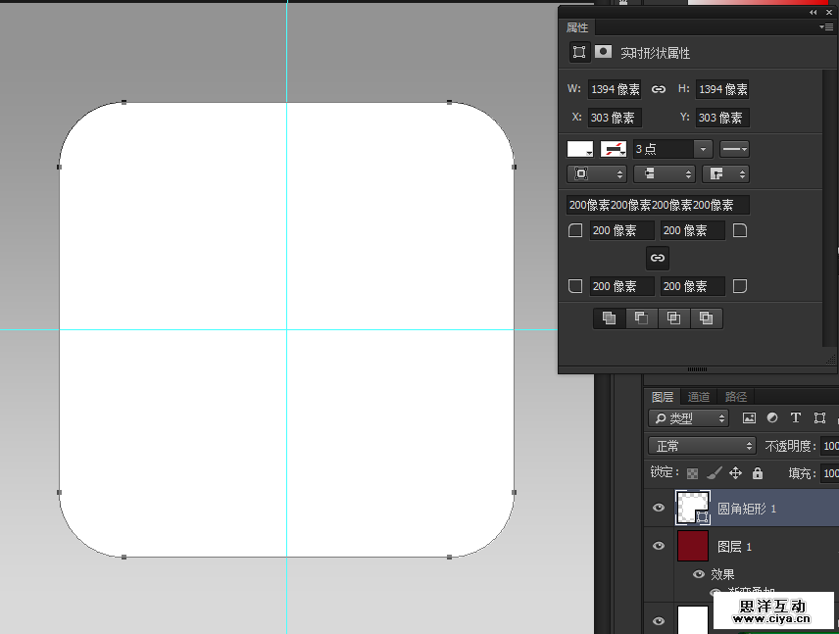The height and width of the screenshot is (634, 839).
Task: Click the W width input field
Action: tap(615, 89)
